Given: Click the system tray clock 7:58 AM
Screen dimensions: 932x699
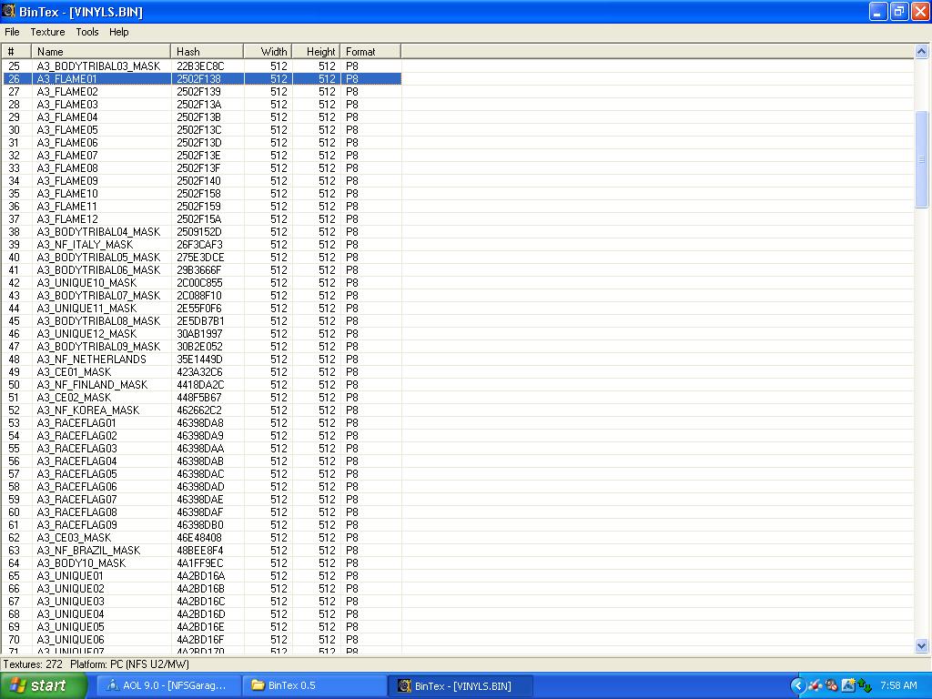Looking at the screenshot, I should coord(898,685).
